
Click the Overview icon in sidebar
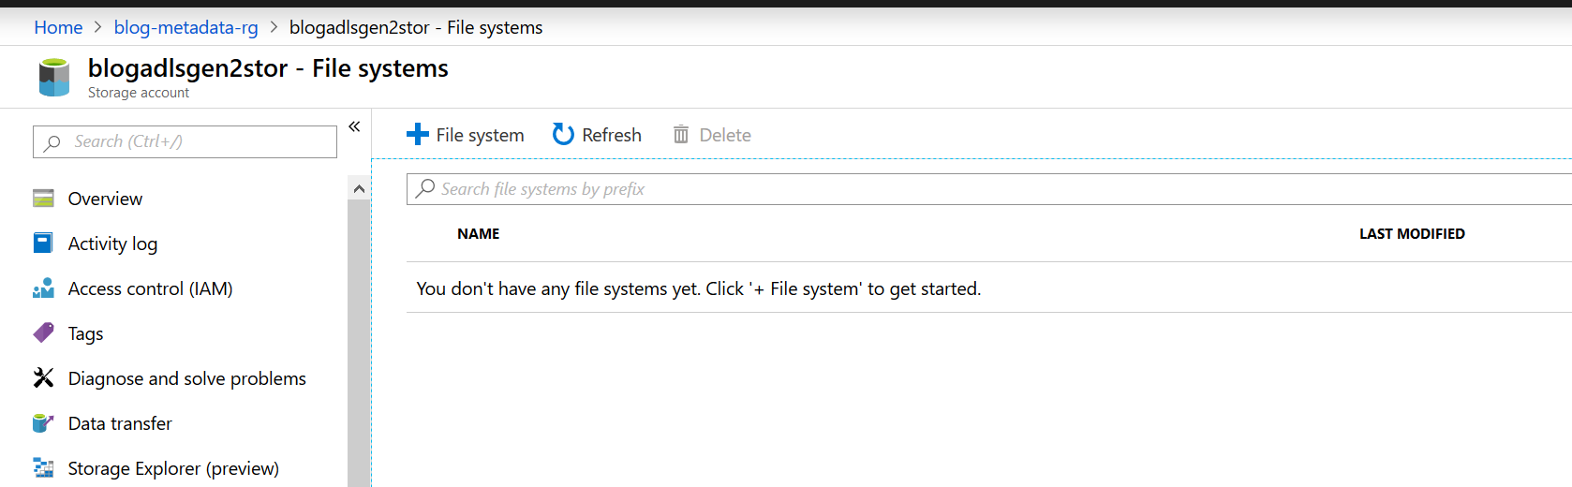(43, 199)
